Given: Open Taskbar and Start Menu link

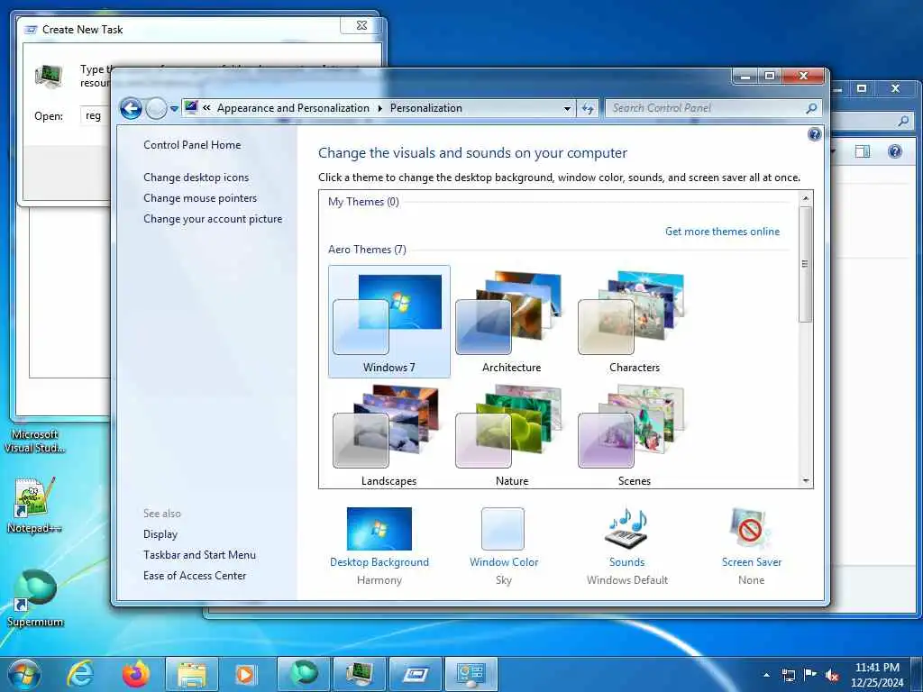Looking at the screenshot, I should coord(199,555).
